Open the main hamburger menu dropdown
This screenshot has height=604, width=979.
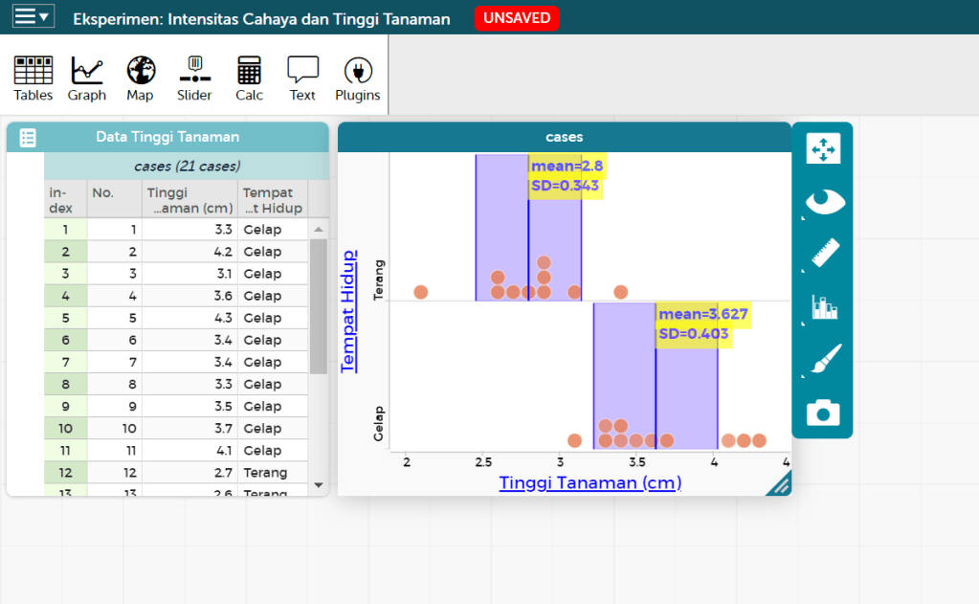(x=33, y=16)
